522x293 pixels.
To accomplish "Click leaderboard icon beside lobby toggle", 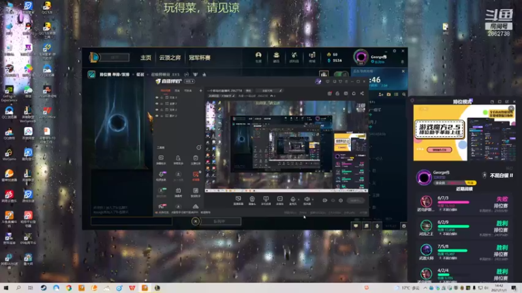I will (324, 74).
